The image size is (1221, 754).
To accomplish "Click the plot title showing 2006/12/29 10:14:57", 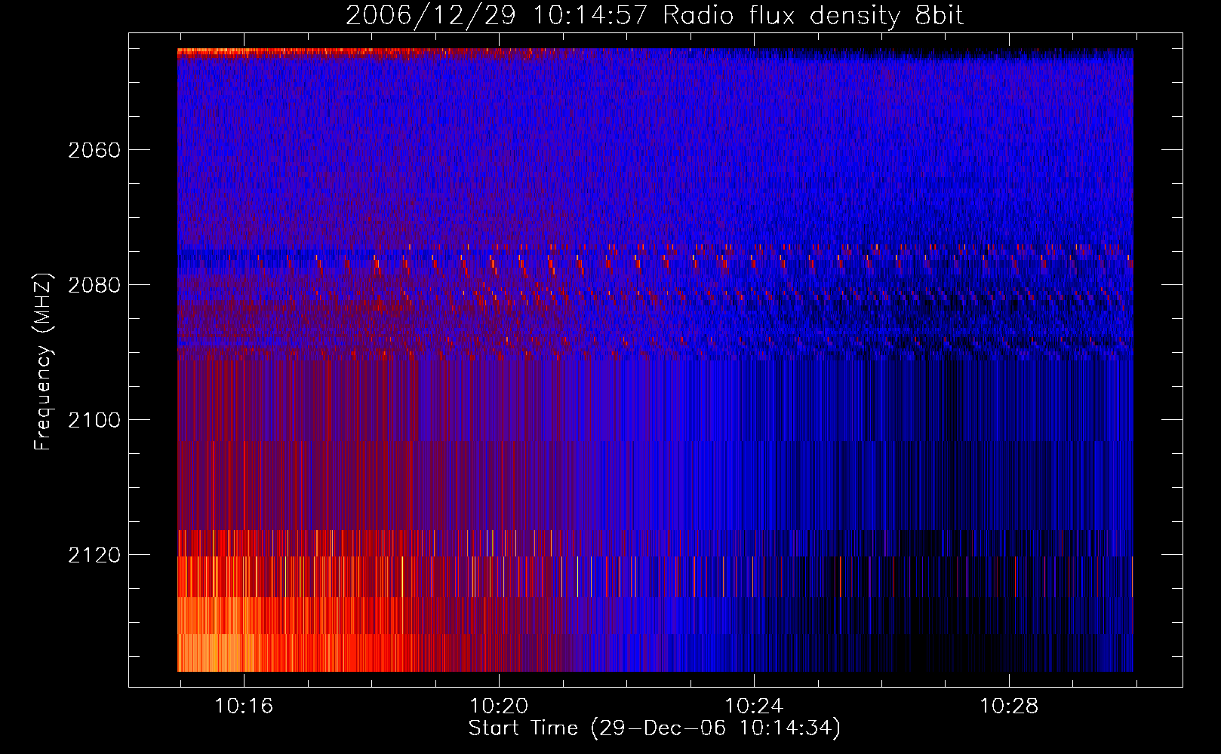I will (654, 15).
